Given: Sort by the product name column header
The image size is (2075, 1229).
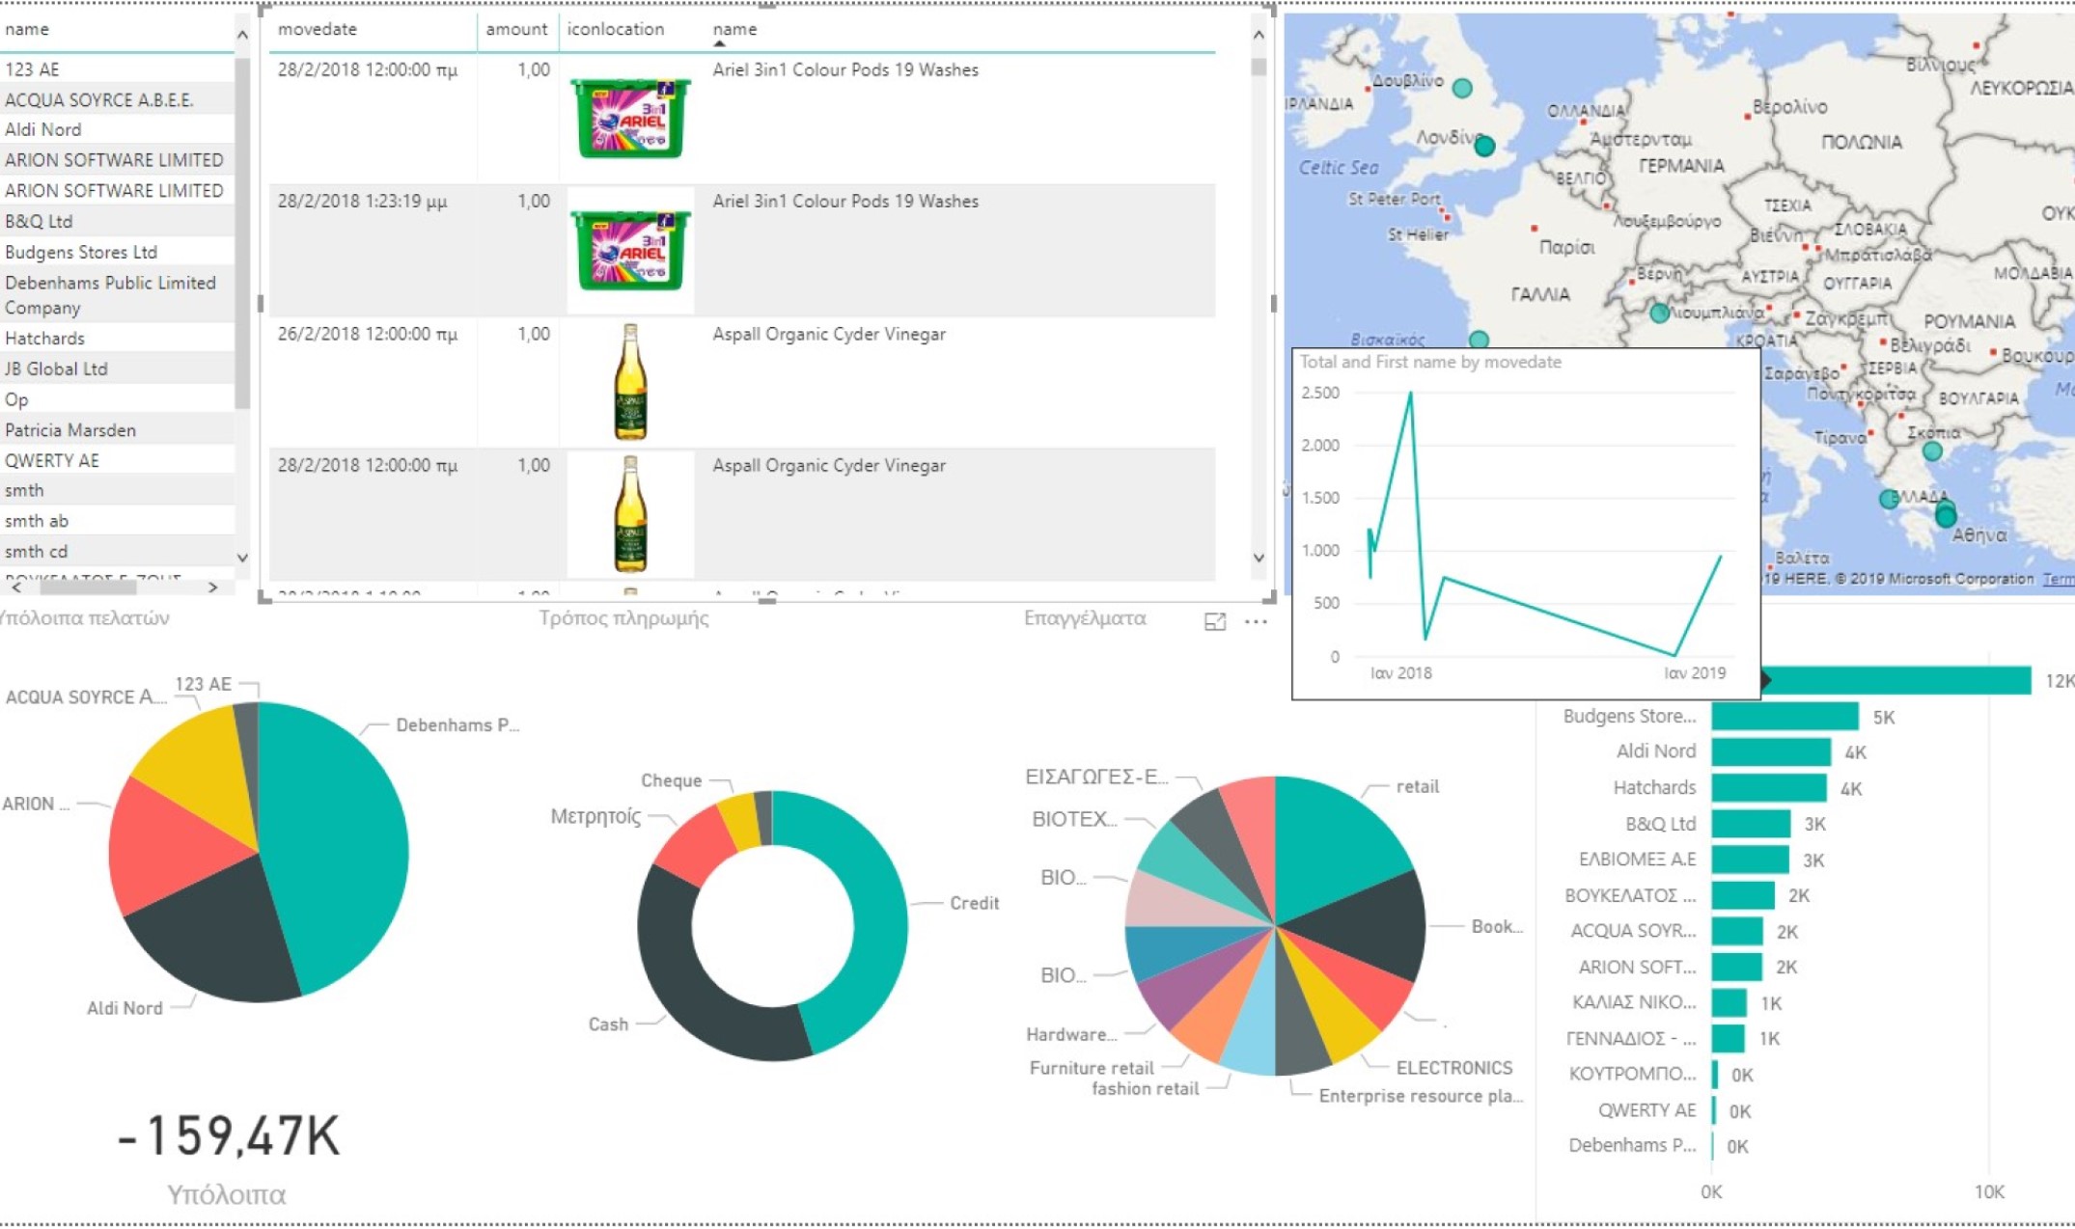Looking at the screenshot, I should [x=734, y=29].
